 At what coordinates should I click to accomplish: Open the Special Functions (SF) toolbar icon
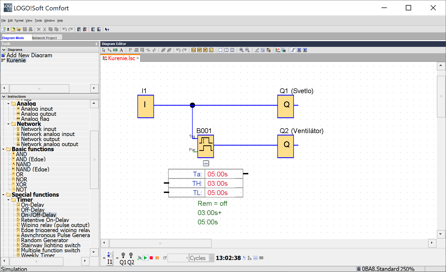(x=205, y=50)
